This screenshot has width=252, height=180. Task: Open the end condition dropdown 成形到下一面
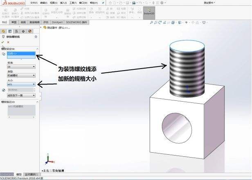(x=21, y=96)
